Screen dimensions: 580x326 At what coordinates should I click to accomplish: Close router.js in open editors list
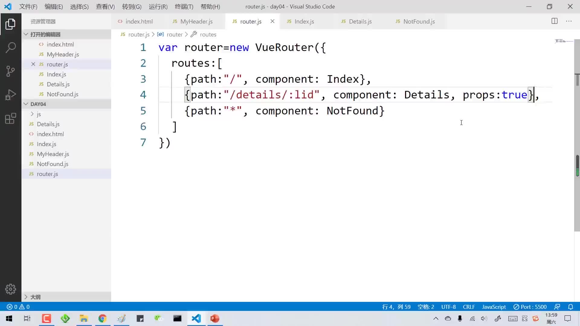click(x=33, y=64)
